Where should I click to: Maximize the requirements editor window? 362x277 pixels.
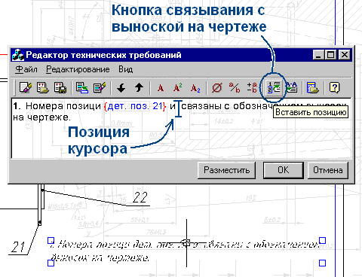331,55
